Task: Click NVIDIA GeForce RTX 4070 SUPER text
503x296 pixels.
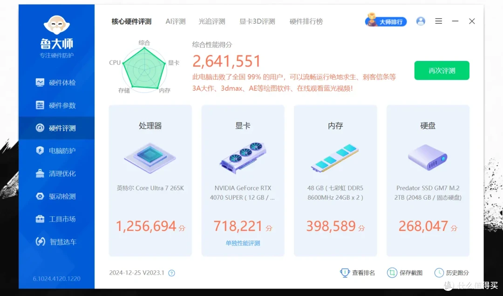Action: pyautogui.click(x=243, y=193)
